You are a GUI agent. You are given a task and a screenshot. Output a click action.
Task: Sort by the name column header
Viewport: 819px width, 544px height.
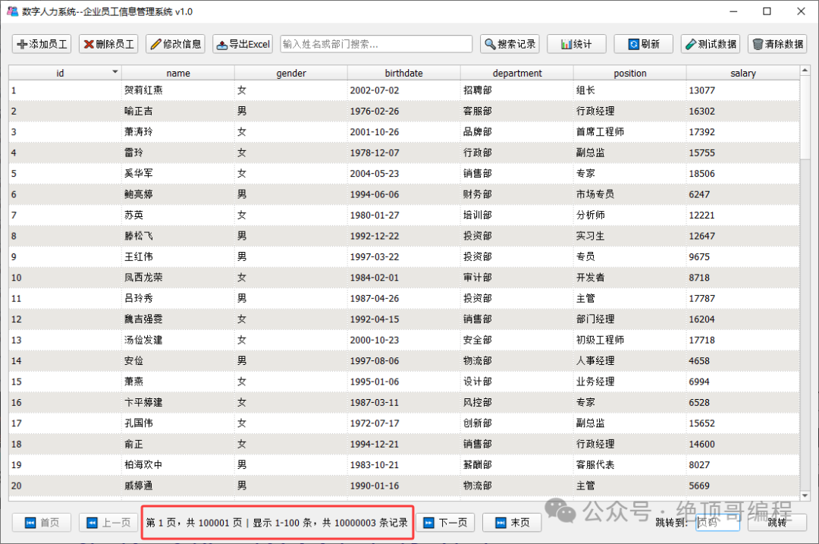(x=178, y=73)
